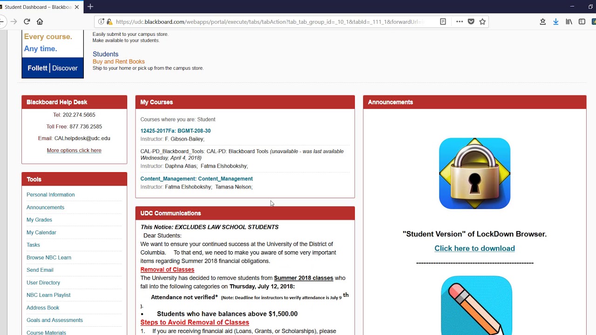Open Announcements in the Tools list
596x335 pixels.
click(x=45, y=207)
